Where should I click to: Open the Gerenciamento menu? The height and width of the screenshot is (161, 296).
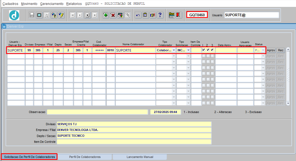(52, 4)
